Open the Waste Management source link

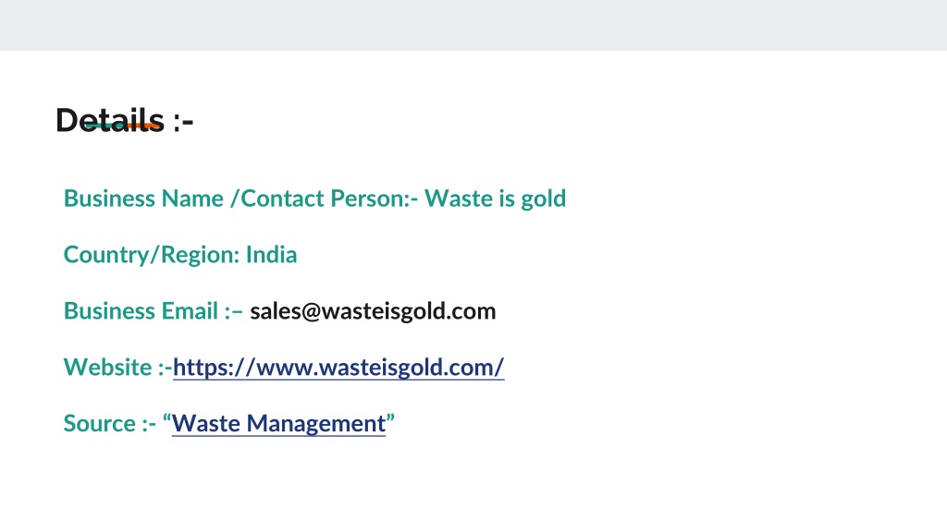pyautogui.click(x=278, y=423)
